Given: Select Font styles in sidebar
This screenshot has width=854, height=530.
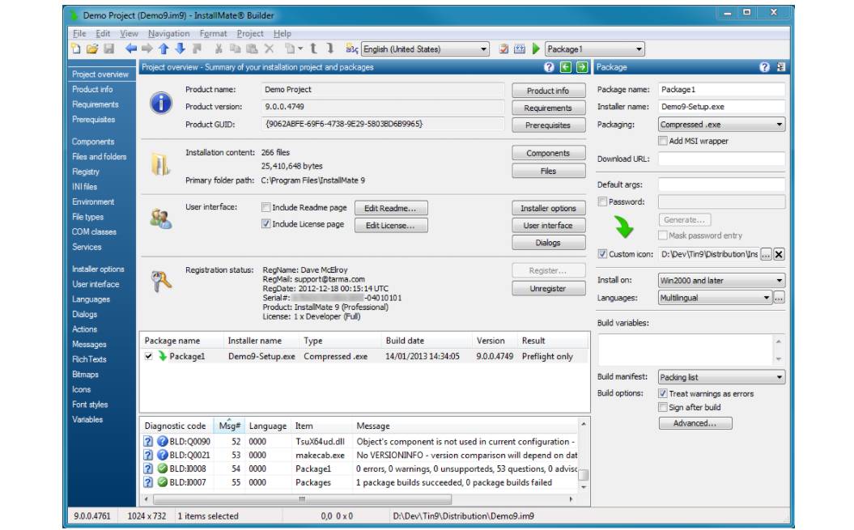Looking at the screenshot, I should click(90, 404).
